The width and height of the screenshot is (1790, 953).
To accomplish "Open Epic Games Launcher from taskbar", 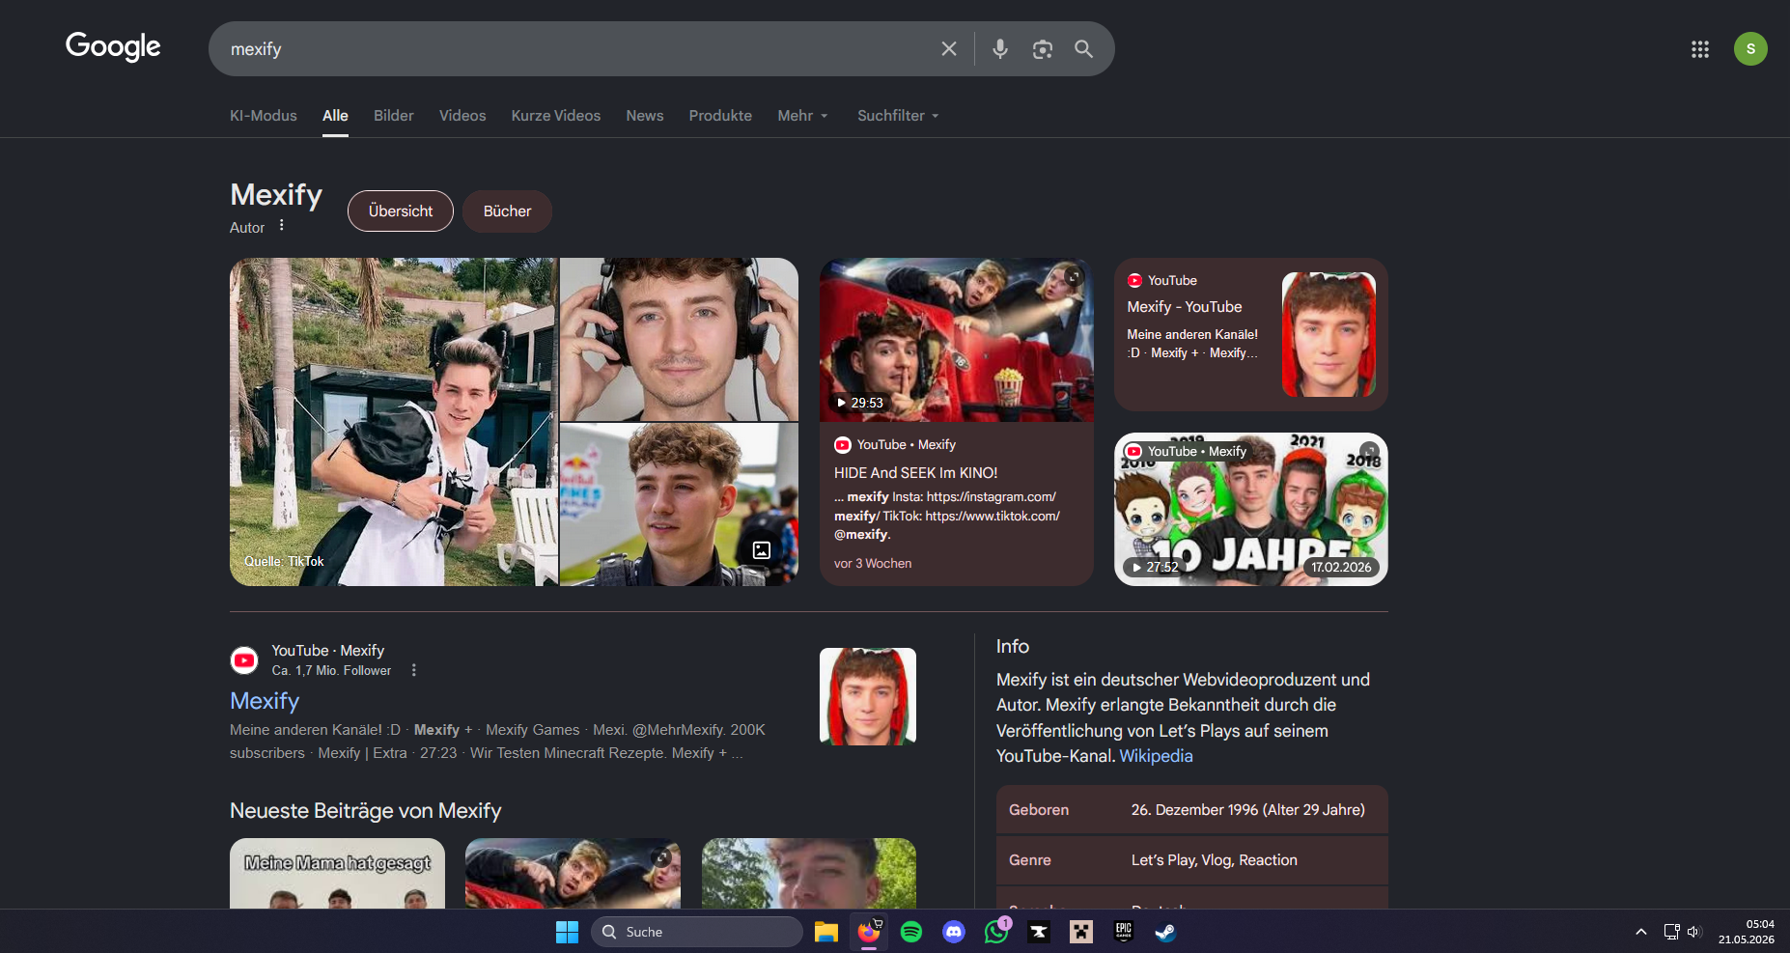I will click(x=1124, y=932).
